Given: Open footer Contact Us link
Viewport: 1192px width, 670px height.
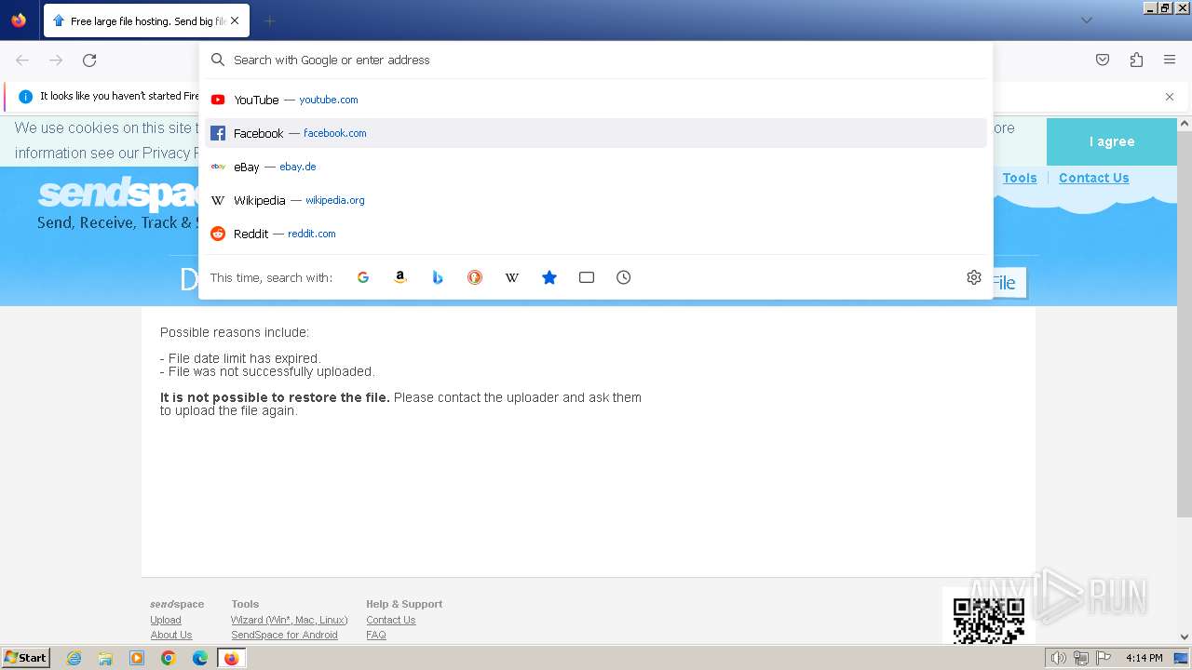Looking at the screenshot, I should point(390,620).
